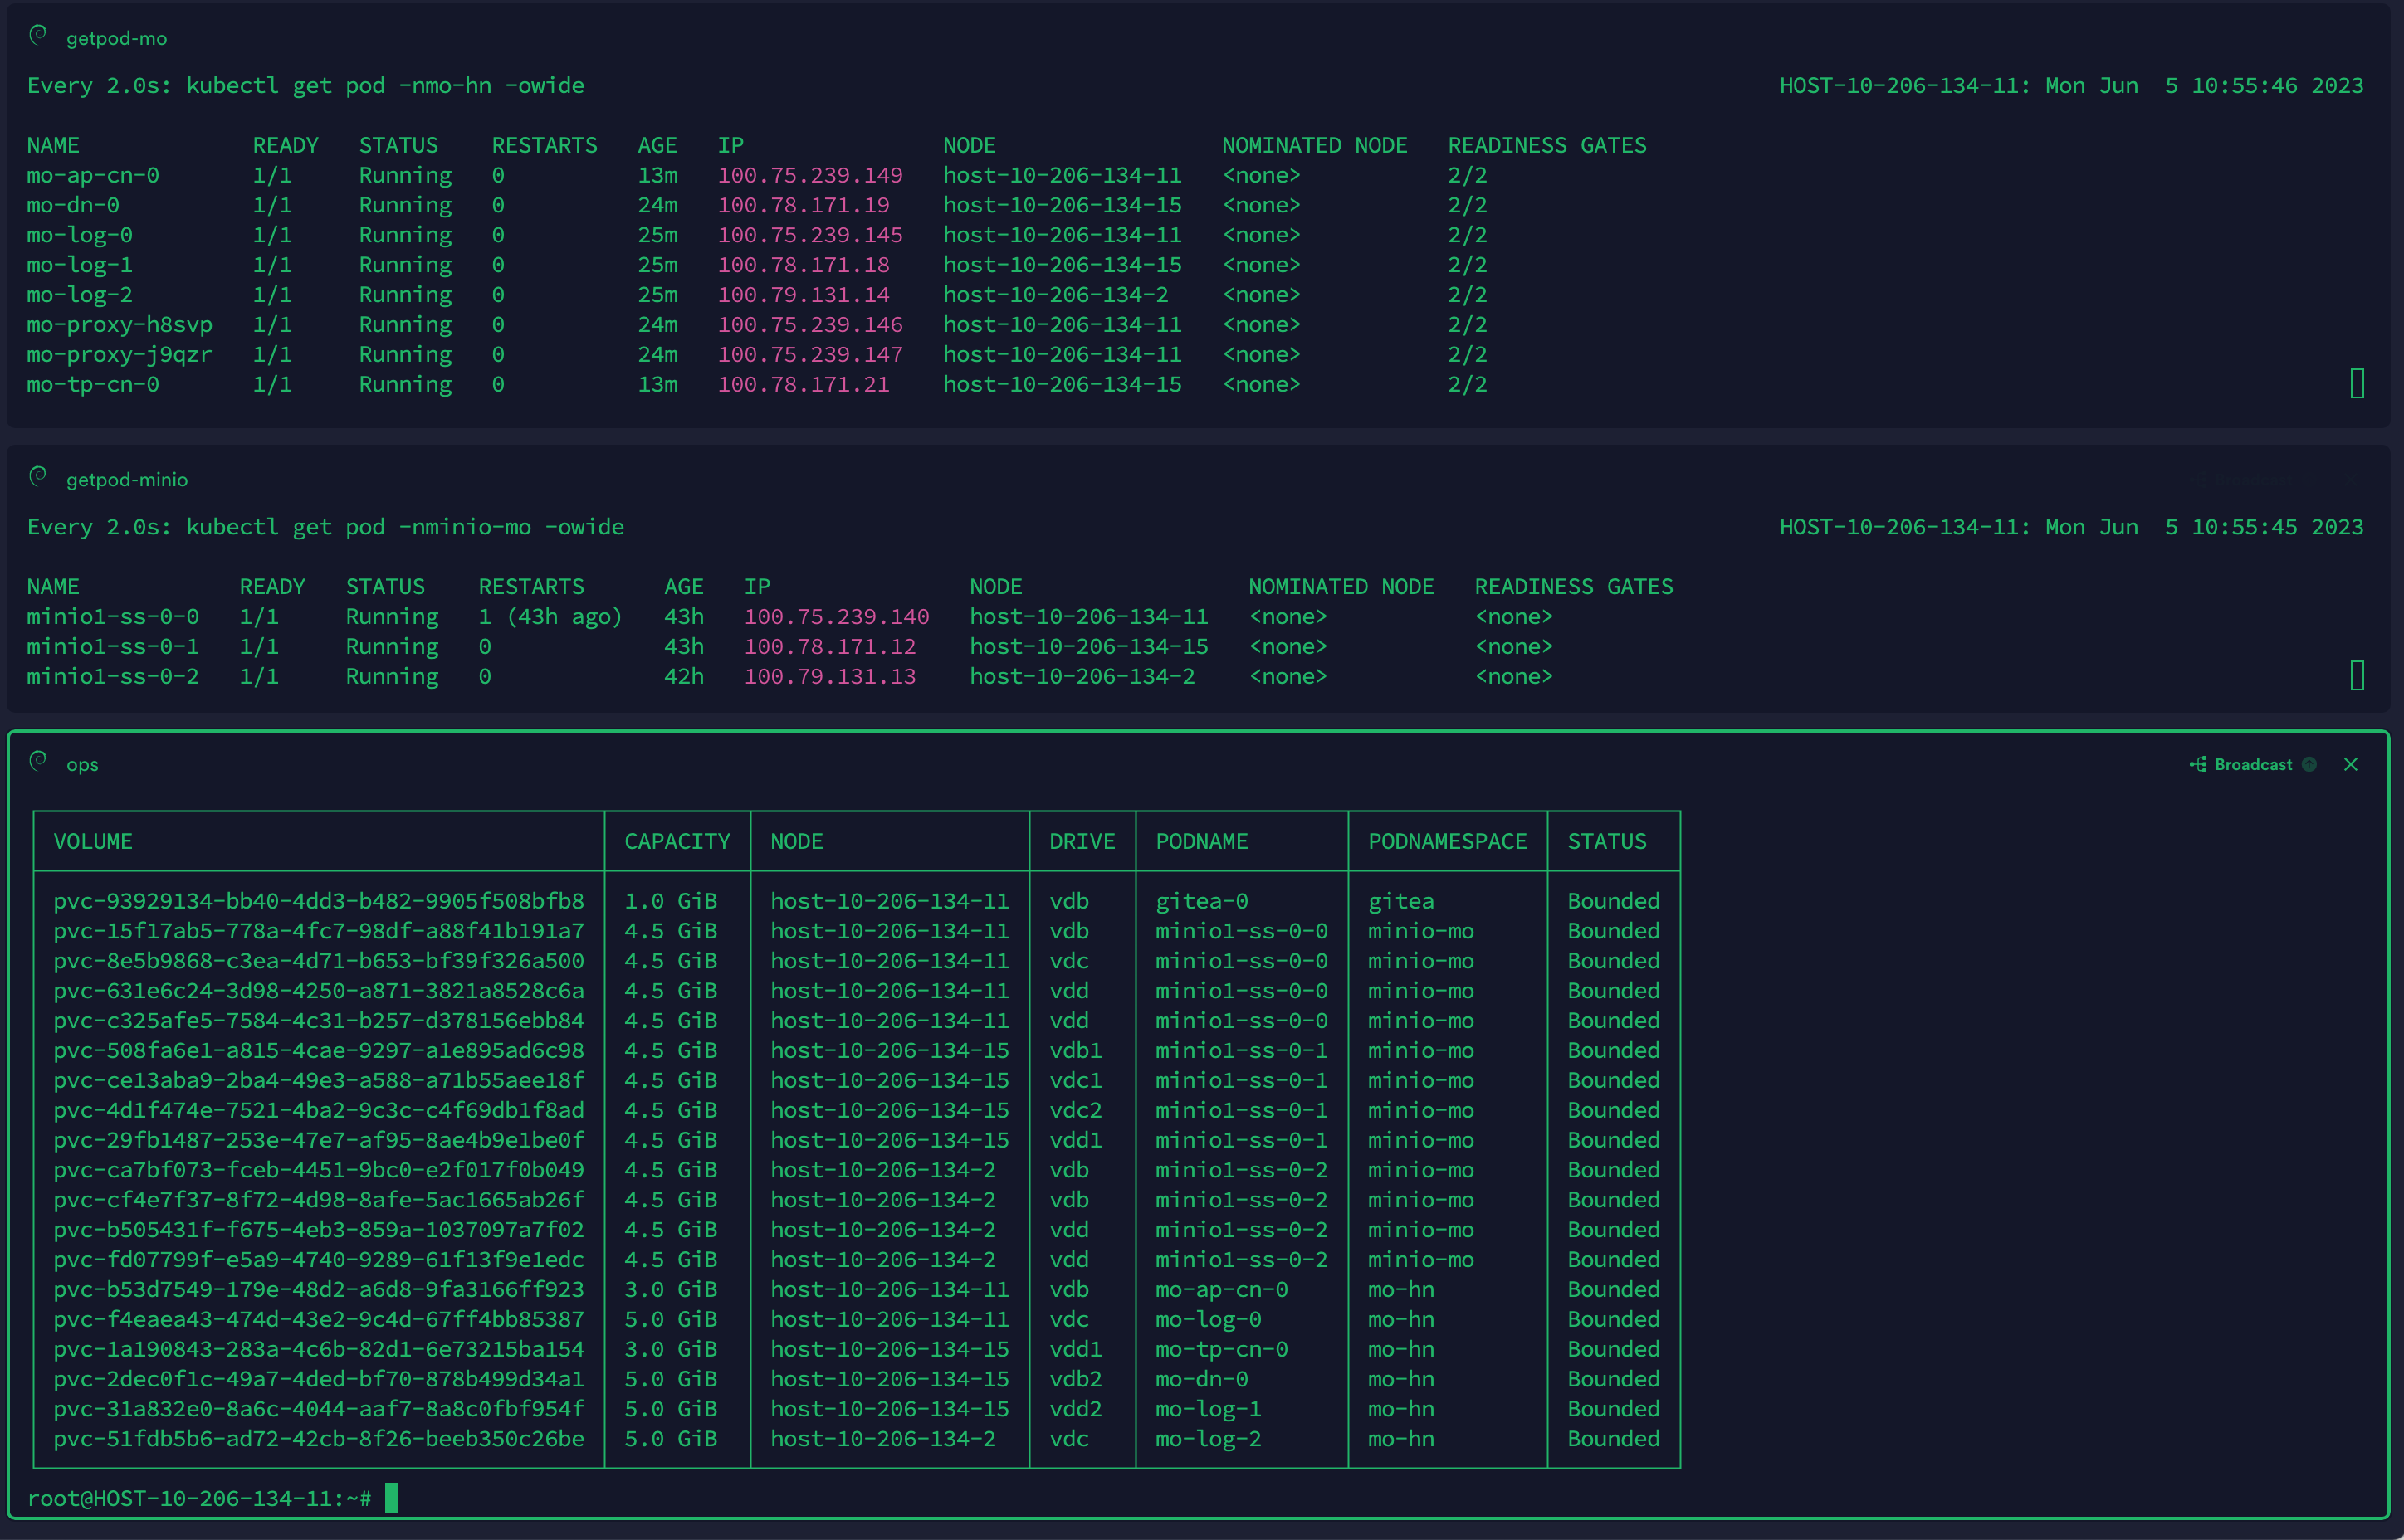The image size is (2404, 1540).
Task: Select the getpod-minio pane title
Action: click(127, 480)
